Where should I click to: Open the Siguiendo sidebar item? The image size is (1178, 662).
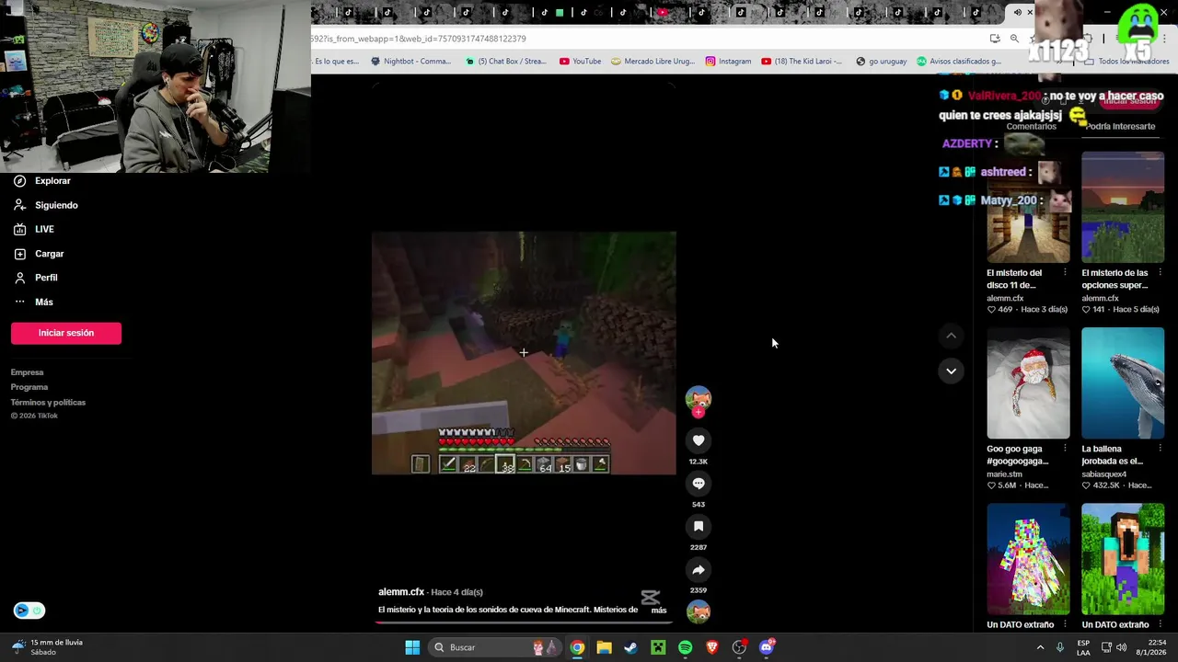(46, 205)
